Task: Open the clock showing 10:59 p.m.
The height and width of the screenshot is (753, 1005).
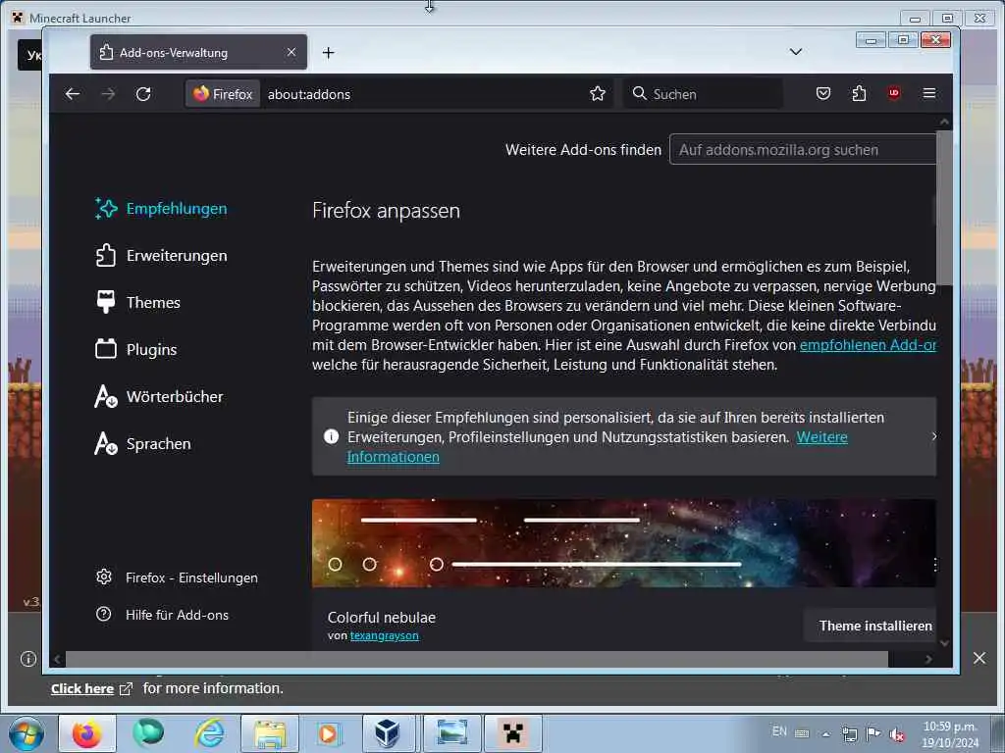Action: [950, 734]
